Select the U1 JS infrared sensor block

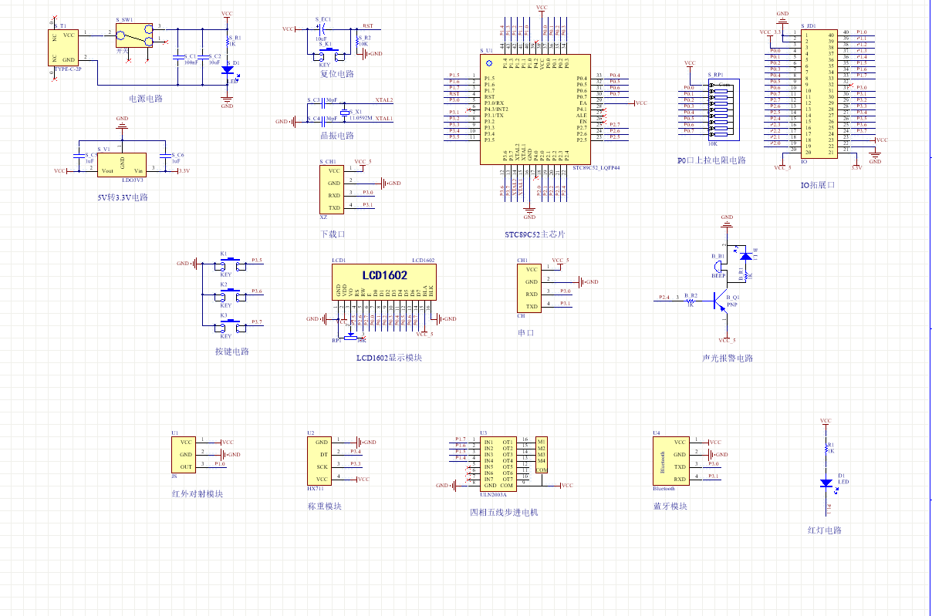pos(184,455)
